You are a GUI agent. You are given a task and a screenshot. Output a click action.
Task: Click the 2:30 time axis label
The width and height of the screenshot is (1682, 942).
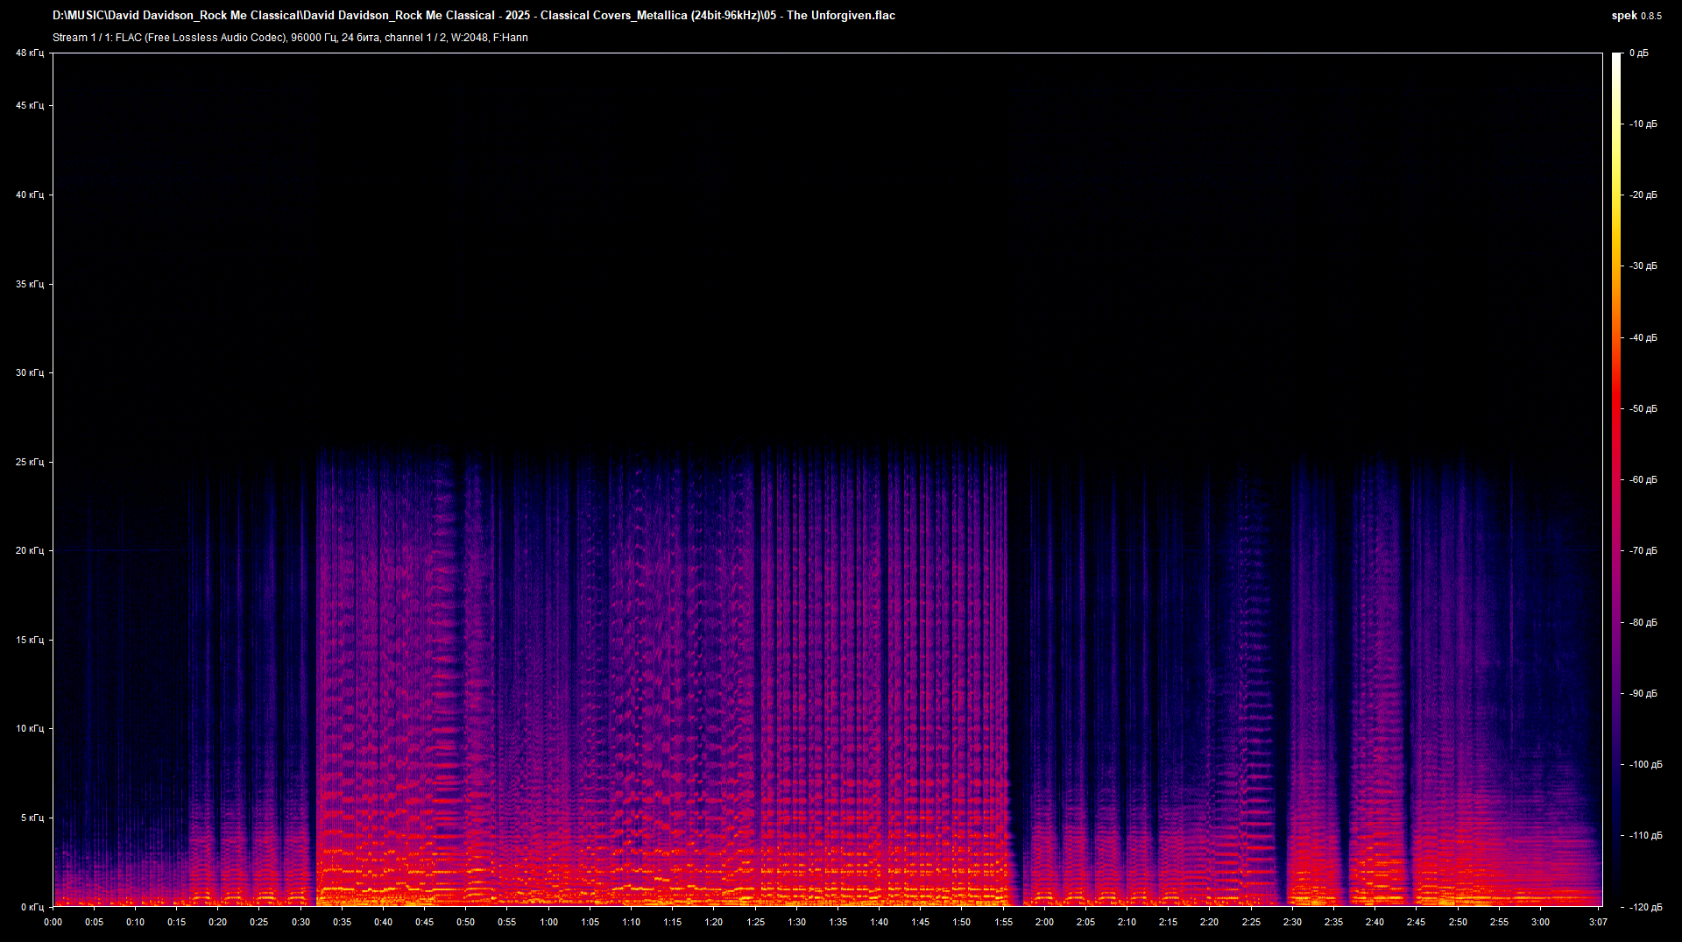[1292, 922]
